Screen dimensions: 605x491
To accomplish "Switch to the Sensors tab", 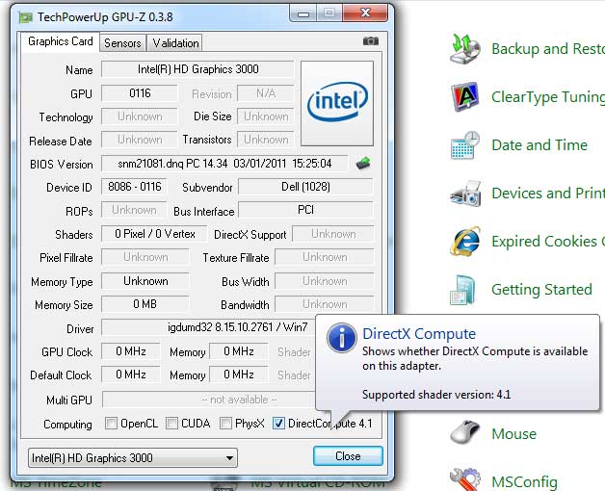I will pos(122,42).
